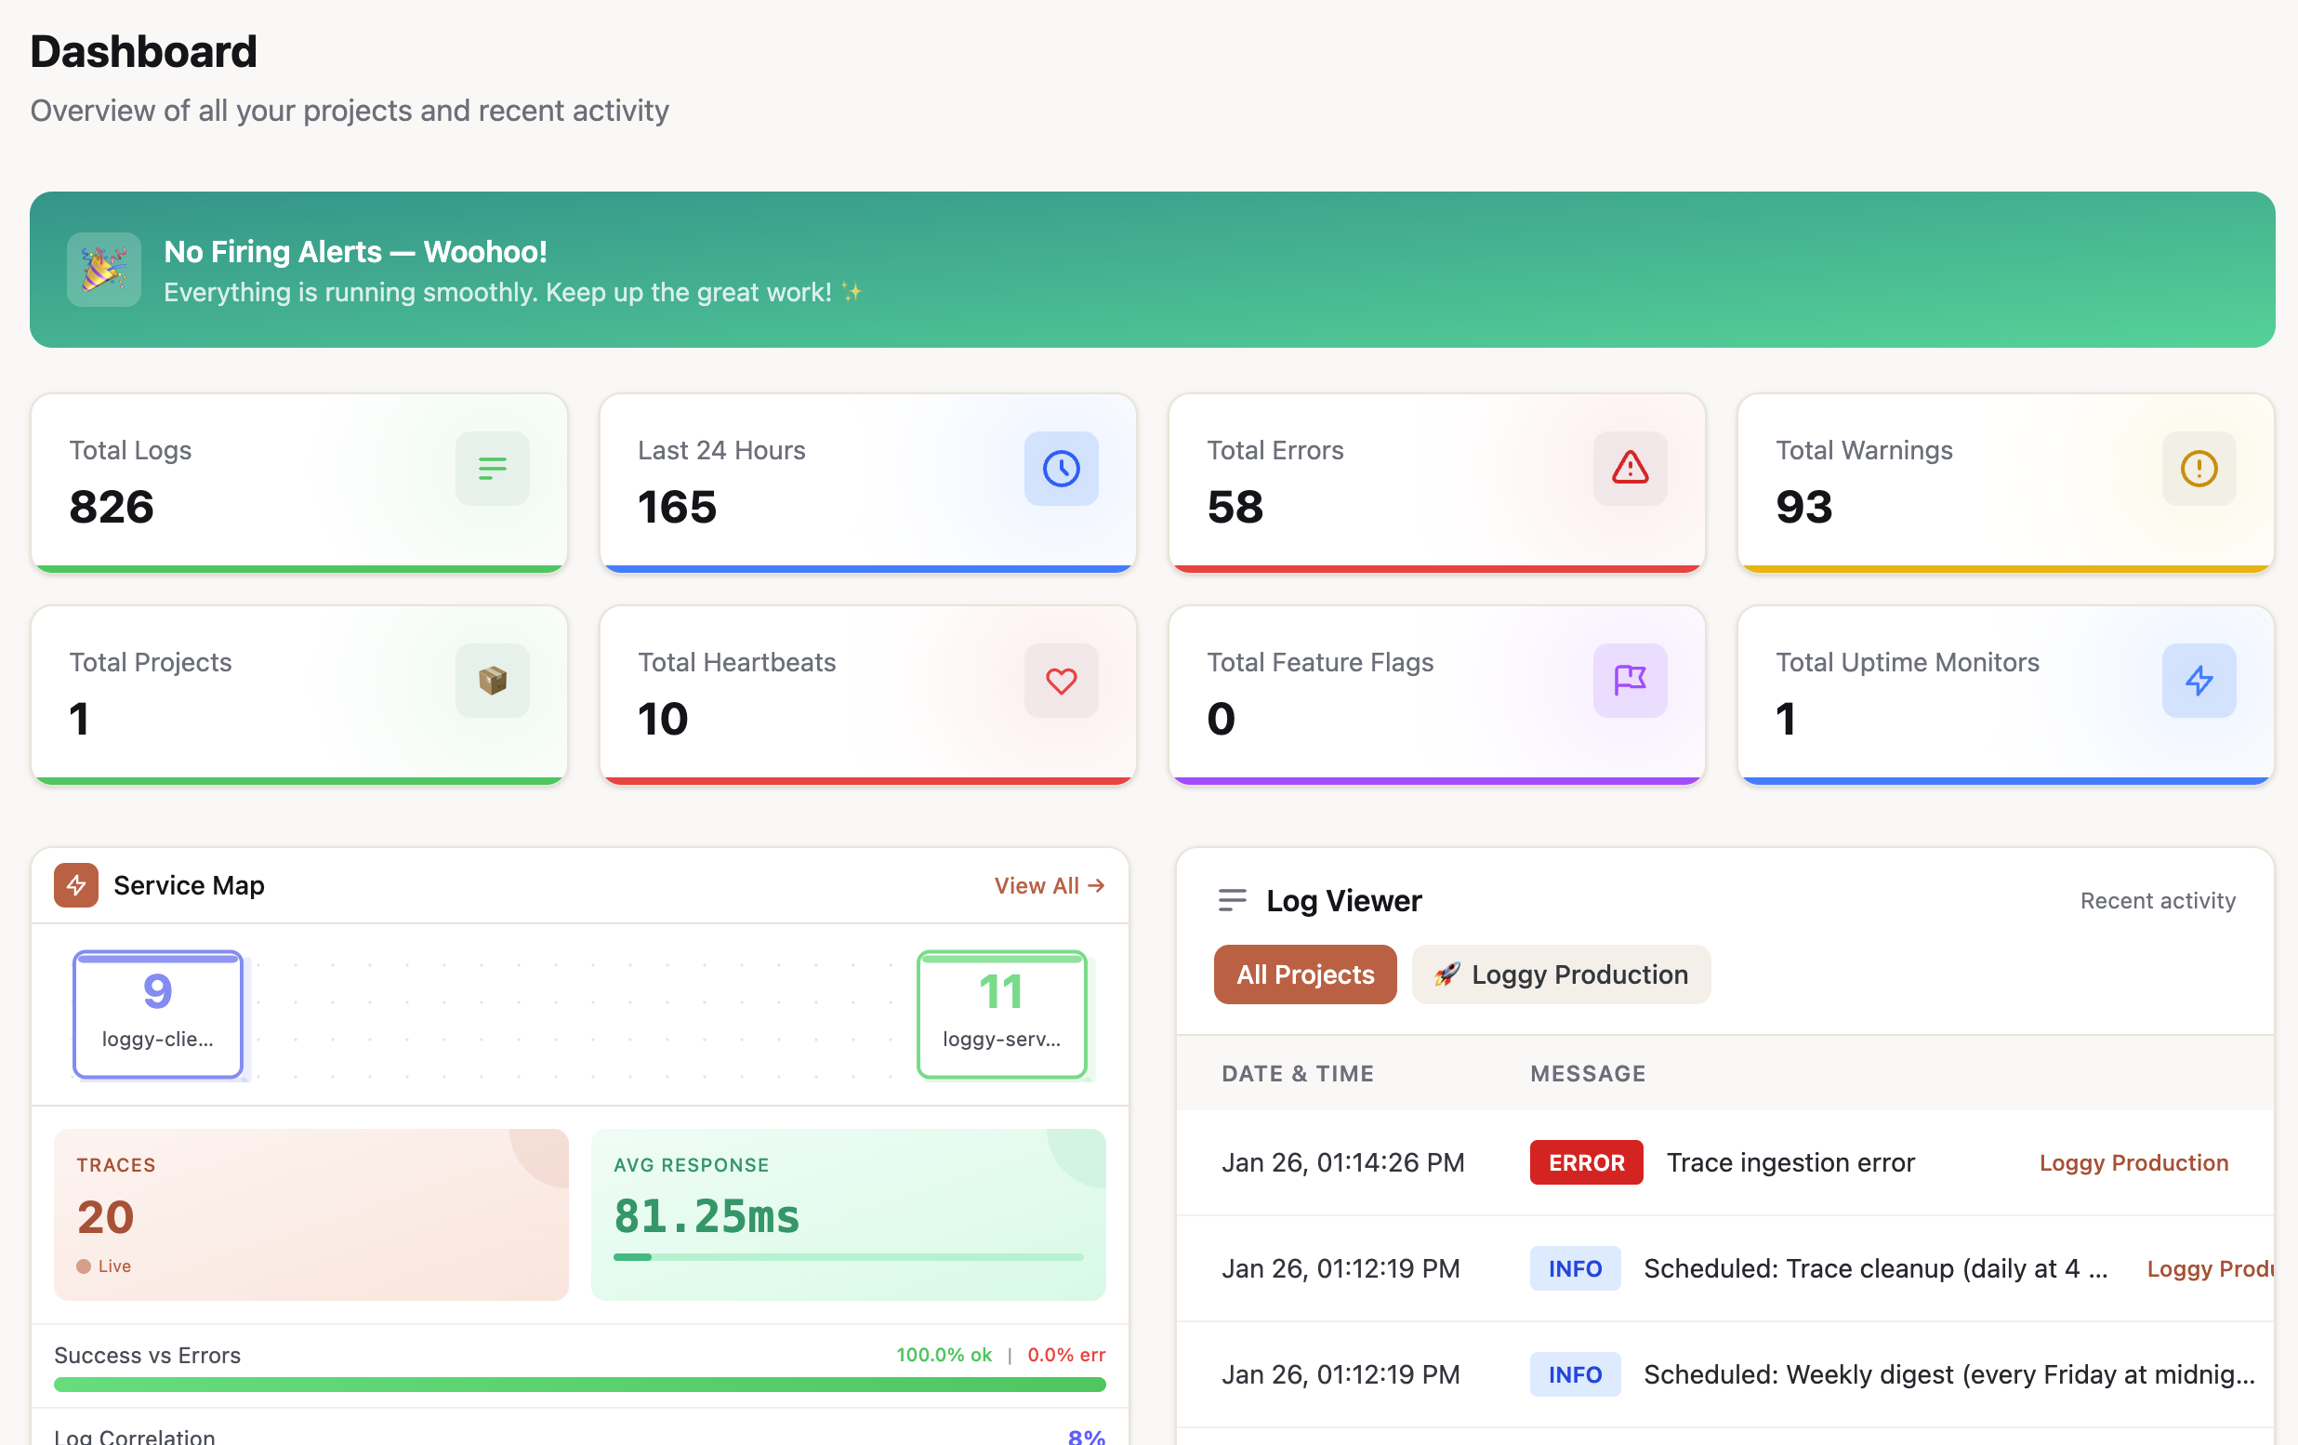Click the Service Map bolt icon
This screenshot has height=1445, width=2298.
click(x=76, y=884)
